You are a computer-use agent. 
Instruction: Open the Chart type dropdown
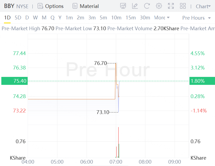point(203,6)
